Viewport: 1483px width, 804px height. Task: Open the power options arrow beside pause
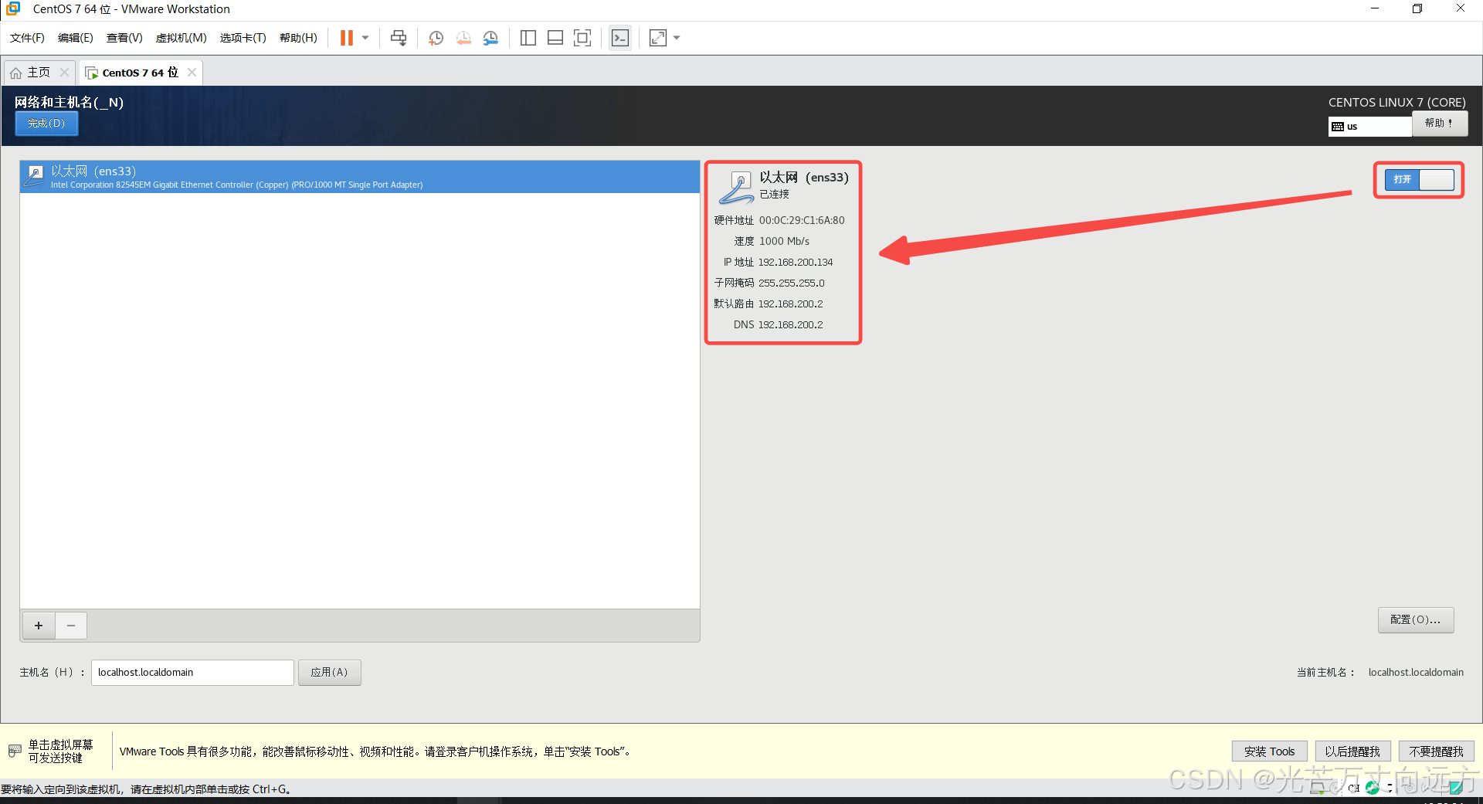click(x=365, y=38)
